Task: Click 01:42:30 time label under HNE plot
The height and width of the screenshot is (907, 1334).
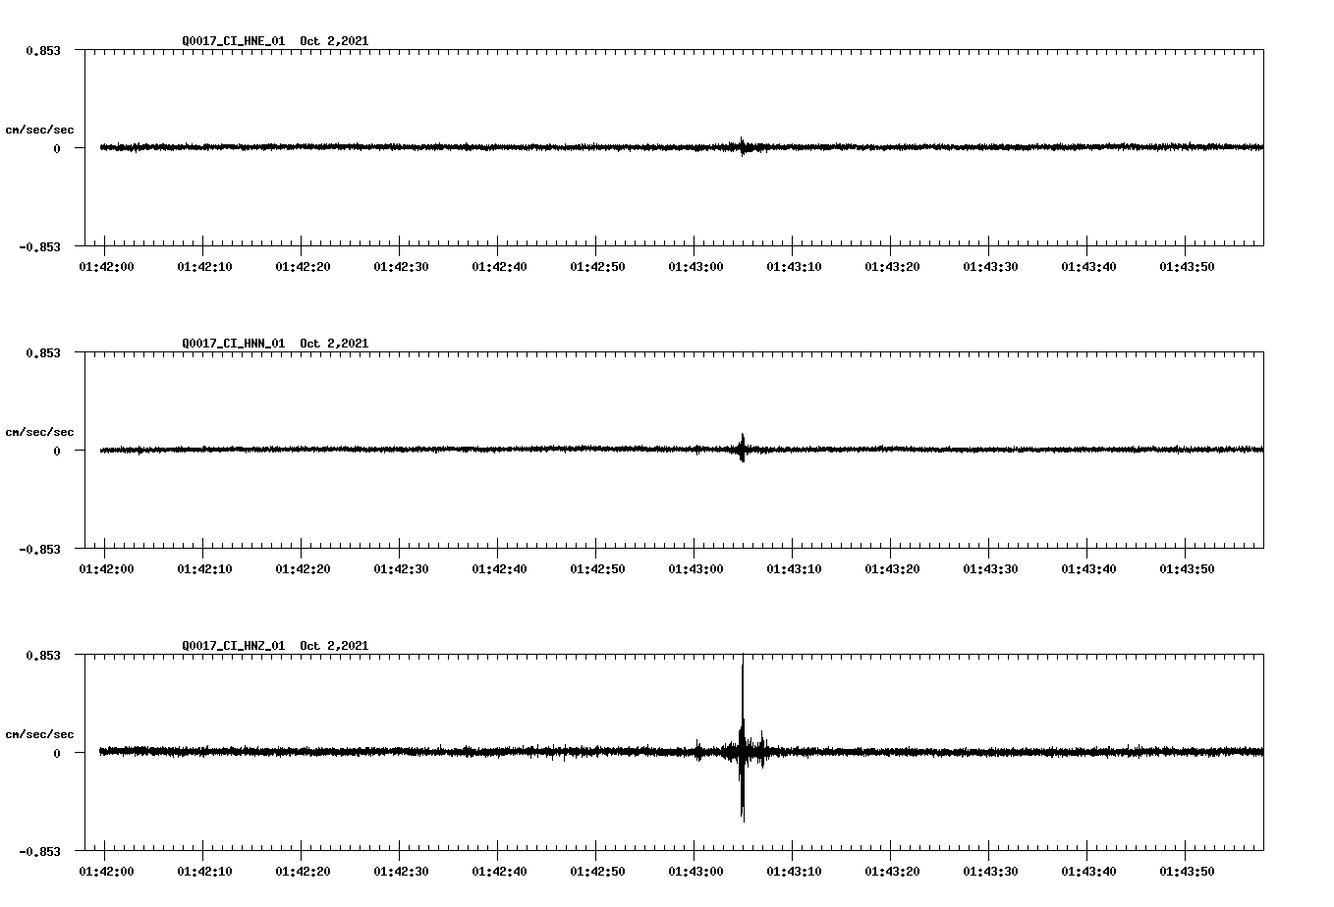Action: (x=401, y=267)
